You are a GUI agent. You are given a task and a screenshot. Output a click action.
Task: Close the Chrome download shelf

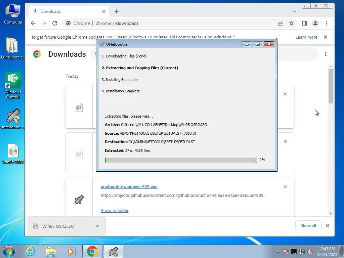[x=327, y=226]
